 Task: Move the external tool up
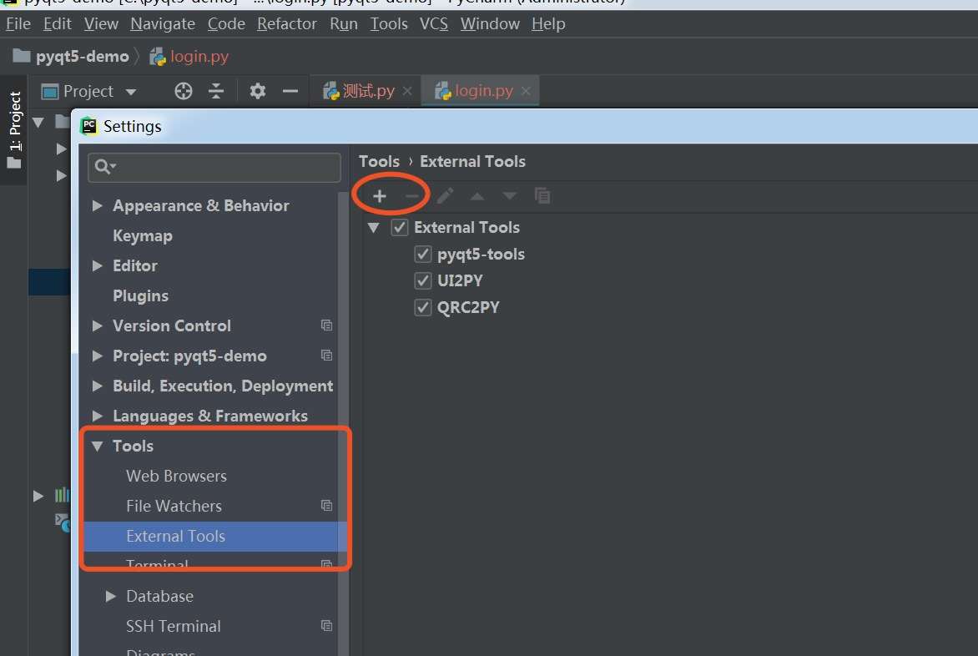pyautogui.click(x=477, y=195)
